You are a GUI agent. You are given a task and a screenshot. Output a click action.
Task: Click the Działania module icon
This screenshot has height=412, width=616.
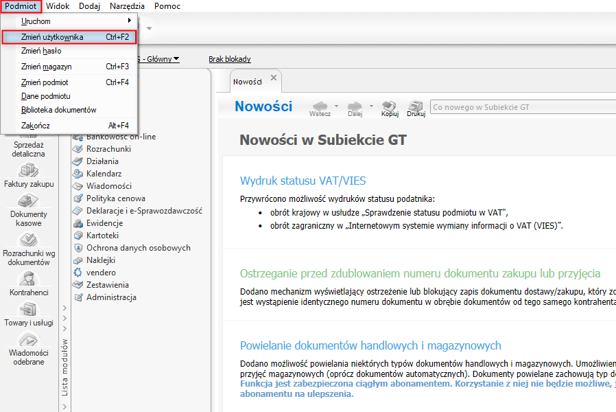click(x=78, y=161)
